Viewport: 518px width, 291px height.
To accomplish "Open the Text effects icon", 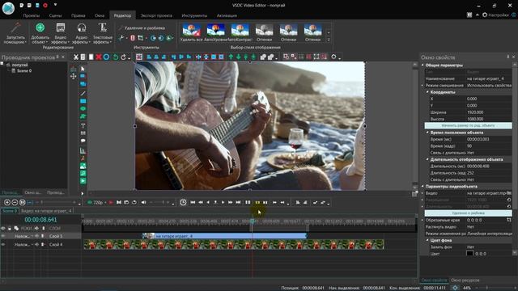I will 103,28.
